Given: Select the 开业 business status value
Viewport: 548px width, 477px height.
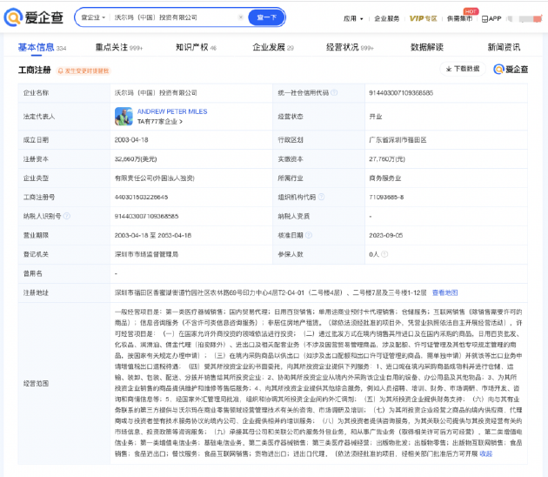Looking at the screenshot, I should point(376,117).
